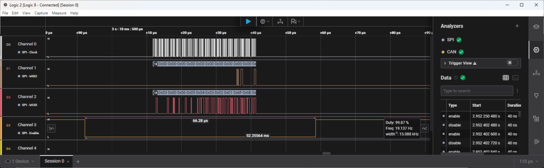Start capture with the blue play button
This screenshot has width=544, height=168.
[x=248, y=21]
